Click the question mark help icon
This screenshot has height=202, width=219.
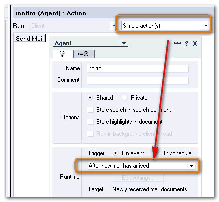click(187, 44)
